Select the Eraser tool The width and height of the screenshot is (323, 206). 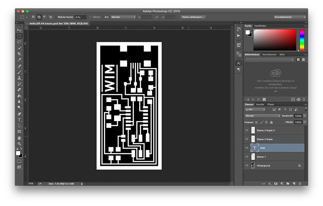pyautogui.click(x=19, y=90)
